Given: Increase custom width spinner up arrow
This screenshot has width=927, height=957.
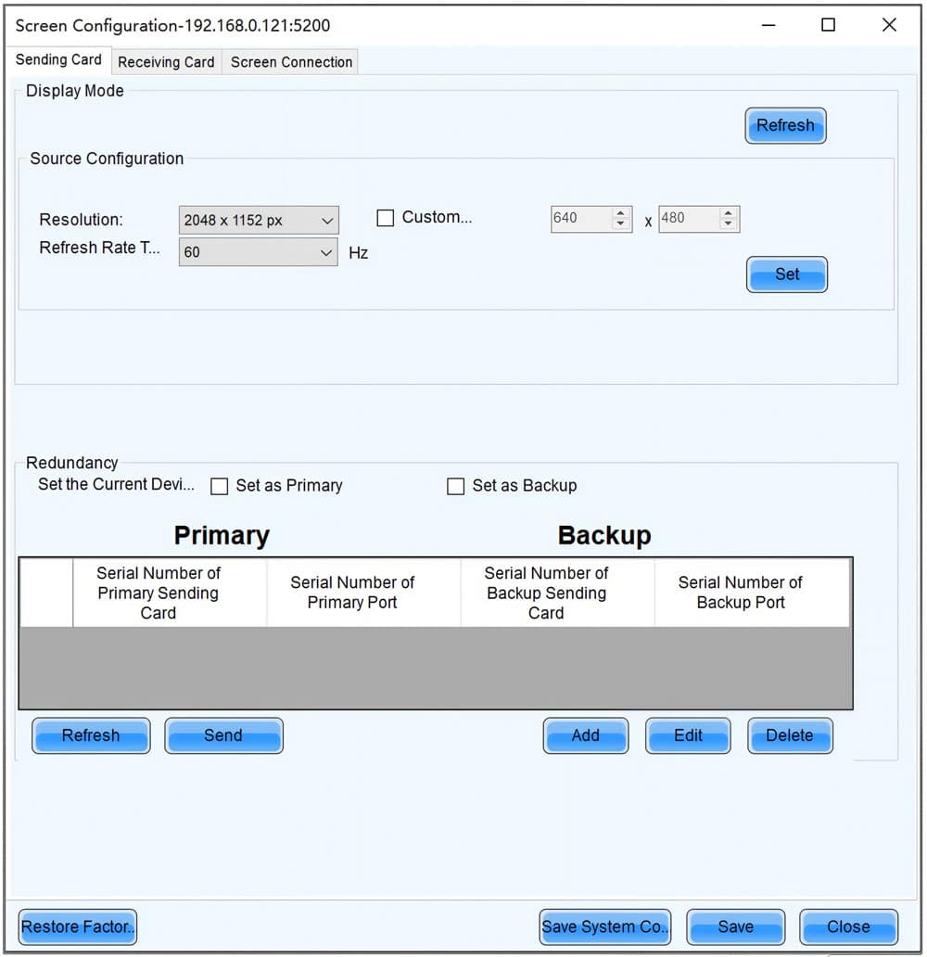Looking at the screenshot, I should pos(620,213).
